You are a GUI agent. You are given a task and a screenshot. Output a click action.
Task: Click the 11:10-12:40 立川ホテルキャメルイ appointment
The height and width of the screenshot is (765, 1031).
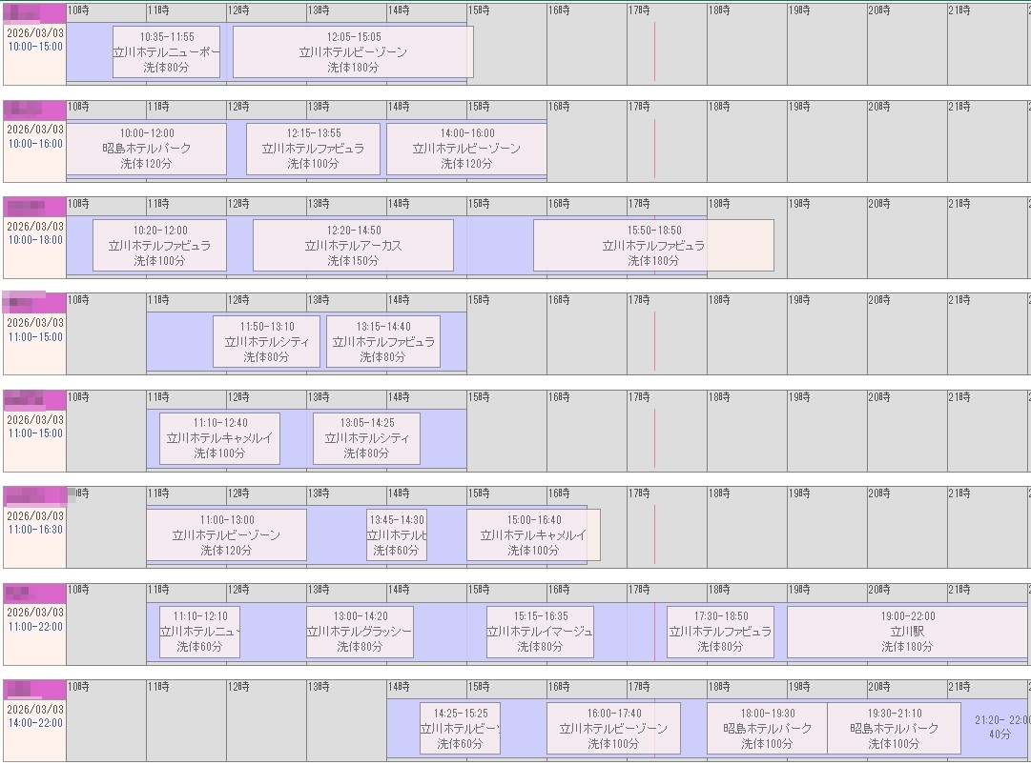click(219, 438)
